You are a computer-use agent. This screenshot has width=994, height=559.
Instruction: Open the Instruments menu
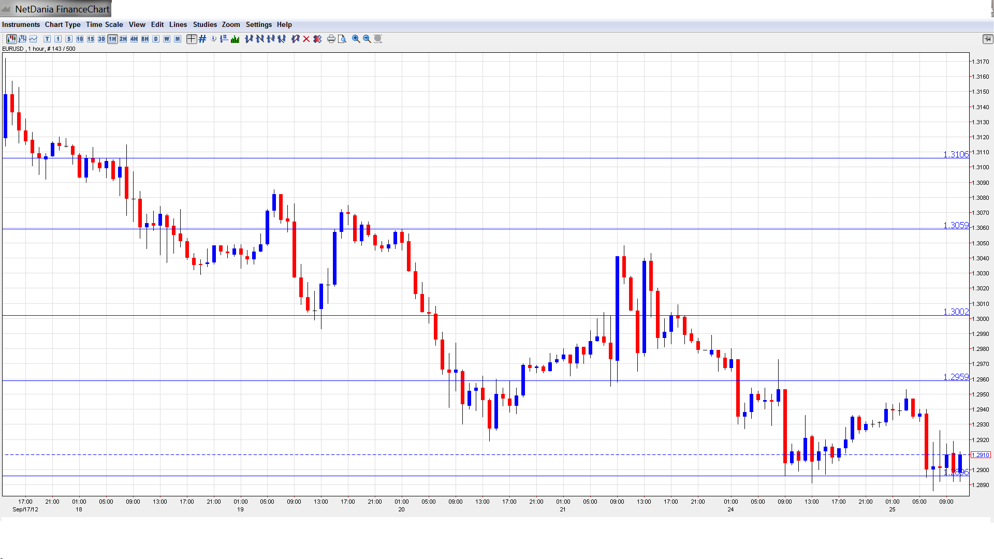point(21,24)
